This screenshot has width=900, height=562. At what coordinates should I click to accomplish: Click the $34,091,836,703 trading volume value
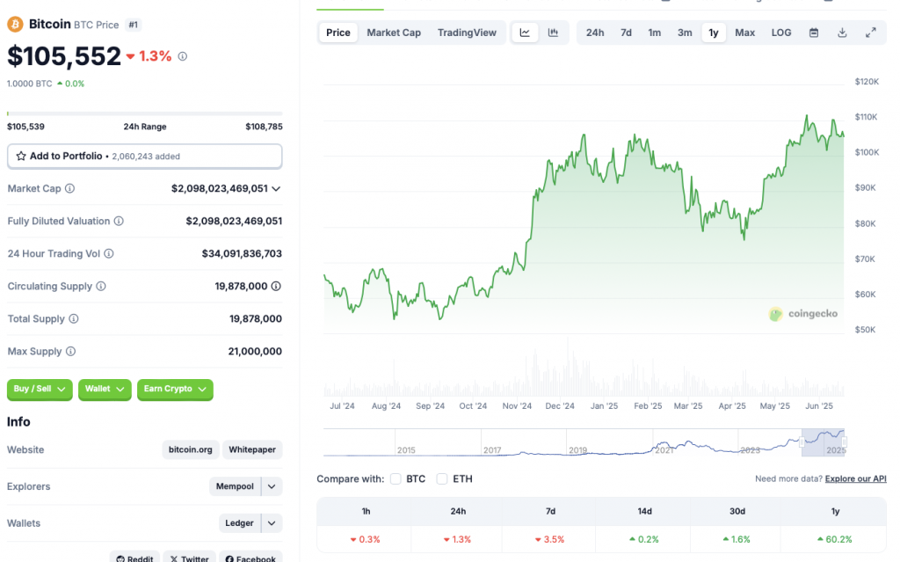[x=242, y=253]
